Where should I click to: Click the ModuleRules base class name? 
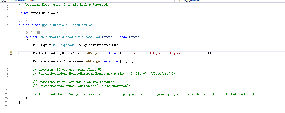click(x=82, y=25)
